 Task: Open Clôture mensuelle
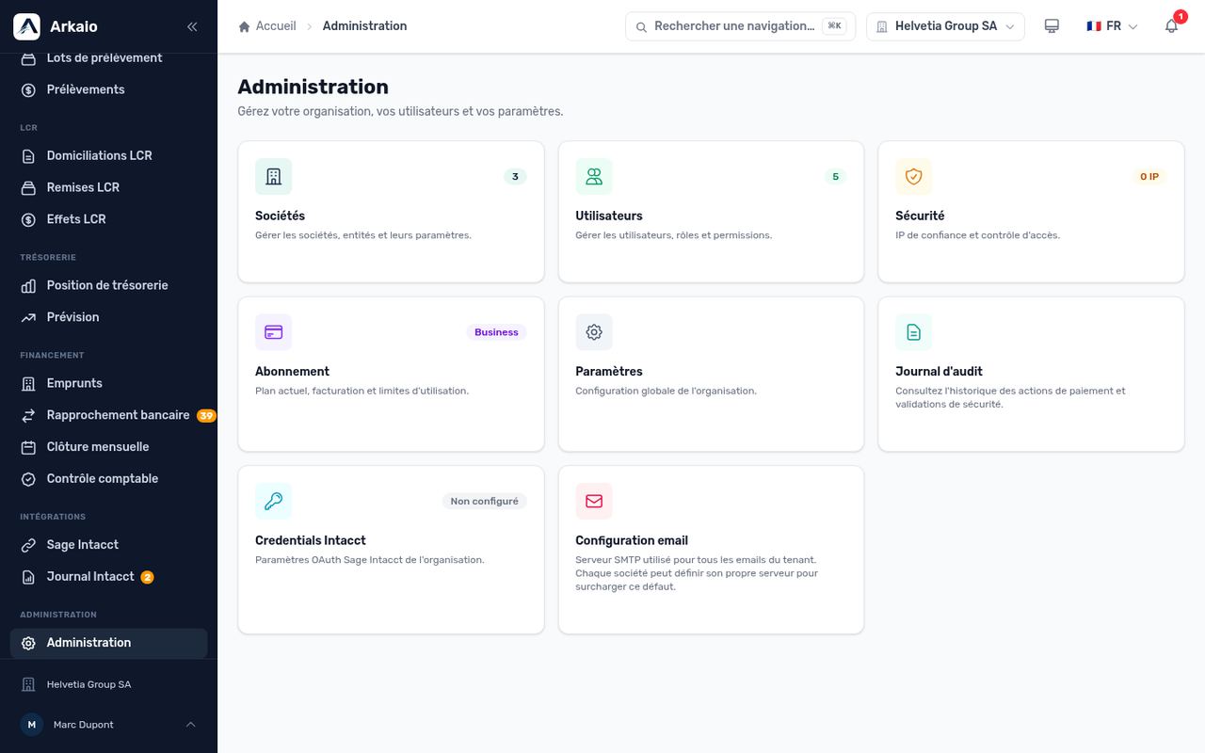pyautogui.click(x=109, y=447)
